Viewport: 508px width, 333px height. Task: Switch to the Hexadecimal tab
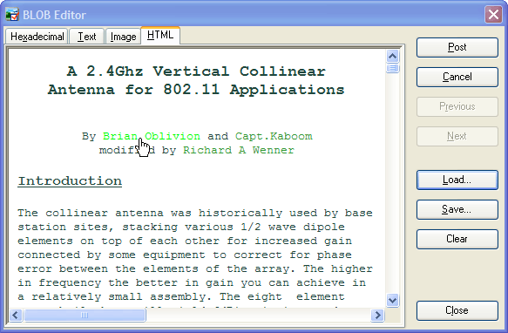click(37, 37)
